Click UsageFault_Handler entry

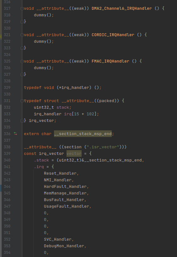(x=67, y=206)
